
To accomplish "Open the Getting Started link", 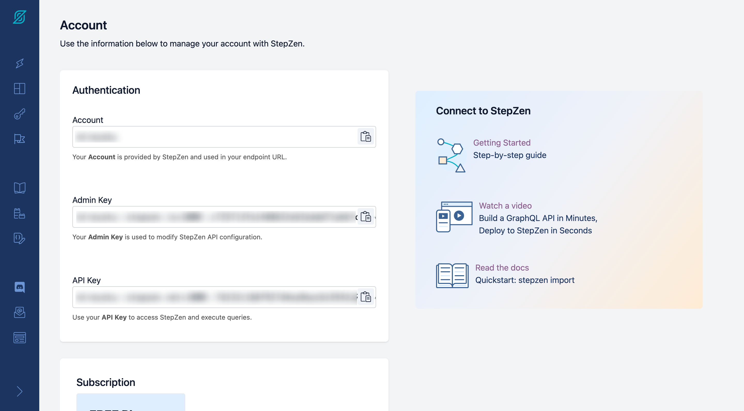I will pos(502,143).
